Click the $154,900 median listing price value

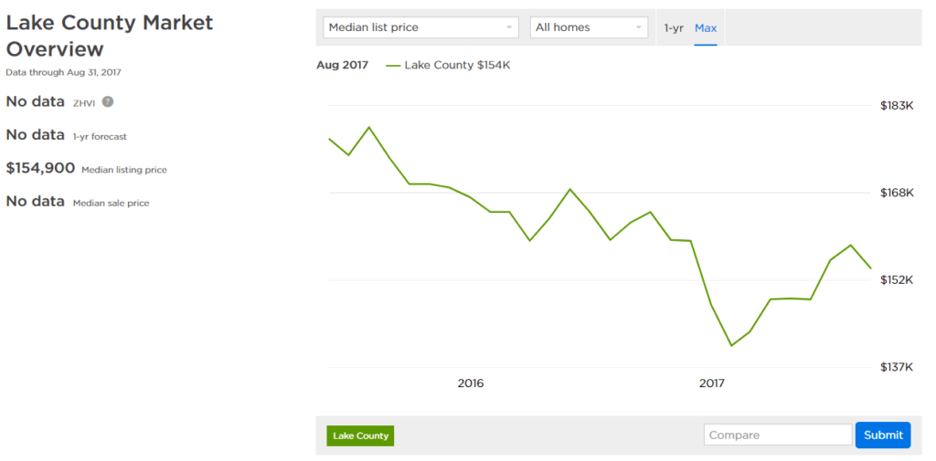tap(40, 168)
